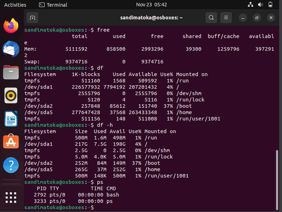Open the Files manager in dock
This screenshot has height=212, width=282.
tap(11, 72)
